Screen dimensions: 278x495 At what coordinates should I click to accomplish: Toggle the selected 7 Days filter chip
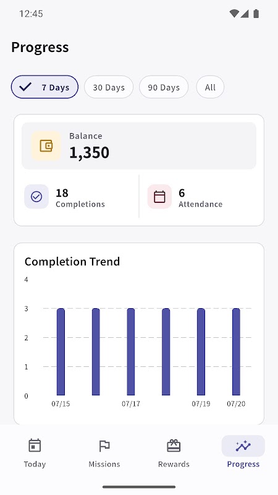[x=44, y=87]
